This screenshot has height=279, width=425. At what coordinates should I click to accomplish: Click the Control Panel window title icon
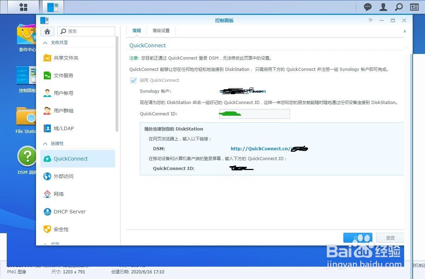tap(45, 20)
